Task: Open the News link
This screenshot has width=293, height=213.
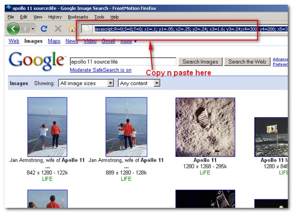Action: coord(72,41)
